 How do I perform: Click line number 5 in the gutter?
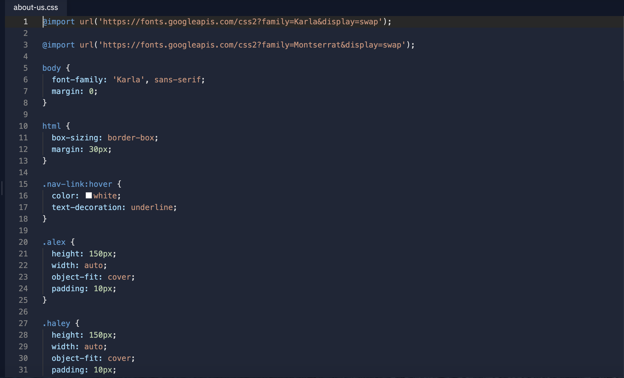click(25, 68)
